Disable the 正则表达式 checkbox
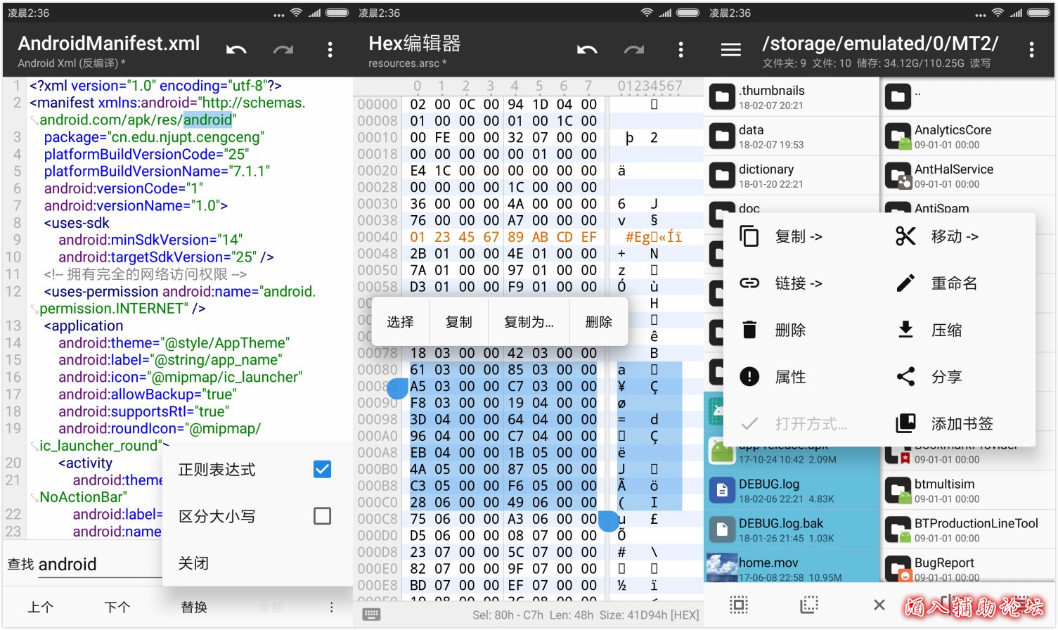Viewport: 1058px width, 630px height. click(322, 469)
